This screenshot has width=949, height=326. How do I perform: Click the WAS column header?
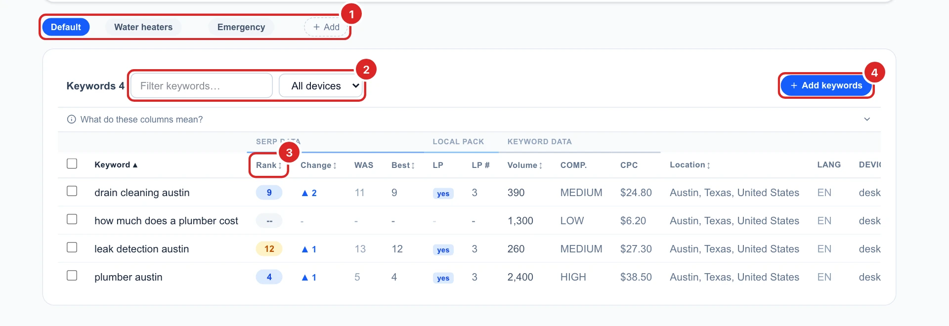click(364, 165)
